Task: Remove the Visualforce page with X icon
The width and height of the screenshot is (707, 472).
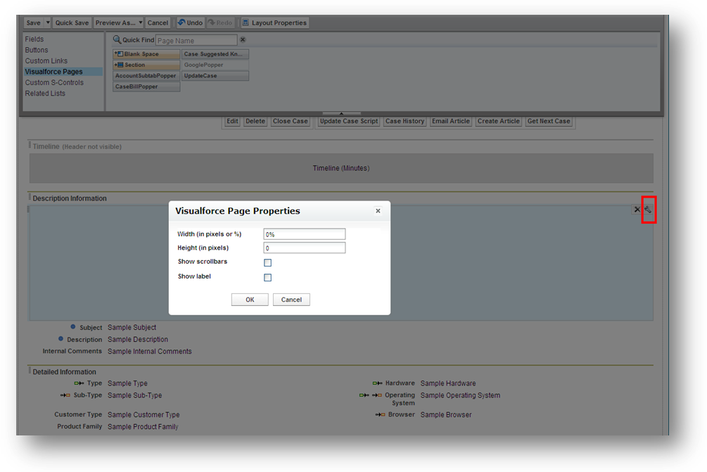Action: click(x=637, y=210)
